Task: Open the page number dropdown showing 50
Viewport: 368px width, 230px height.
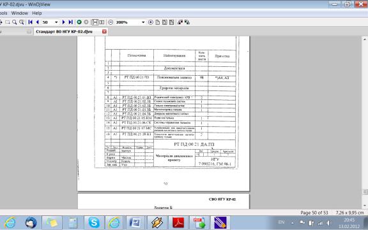Action: coord(56,22)
